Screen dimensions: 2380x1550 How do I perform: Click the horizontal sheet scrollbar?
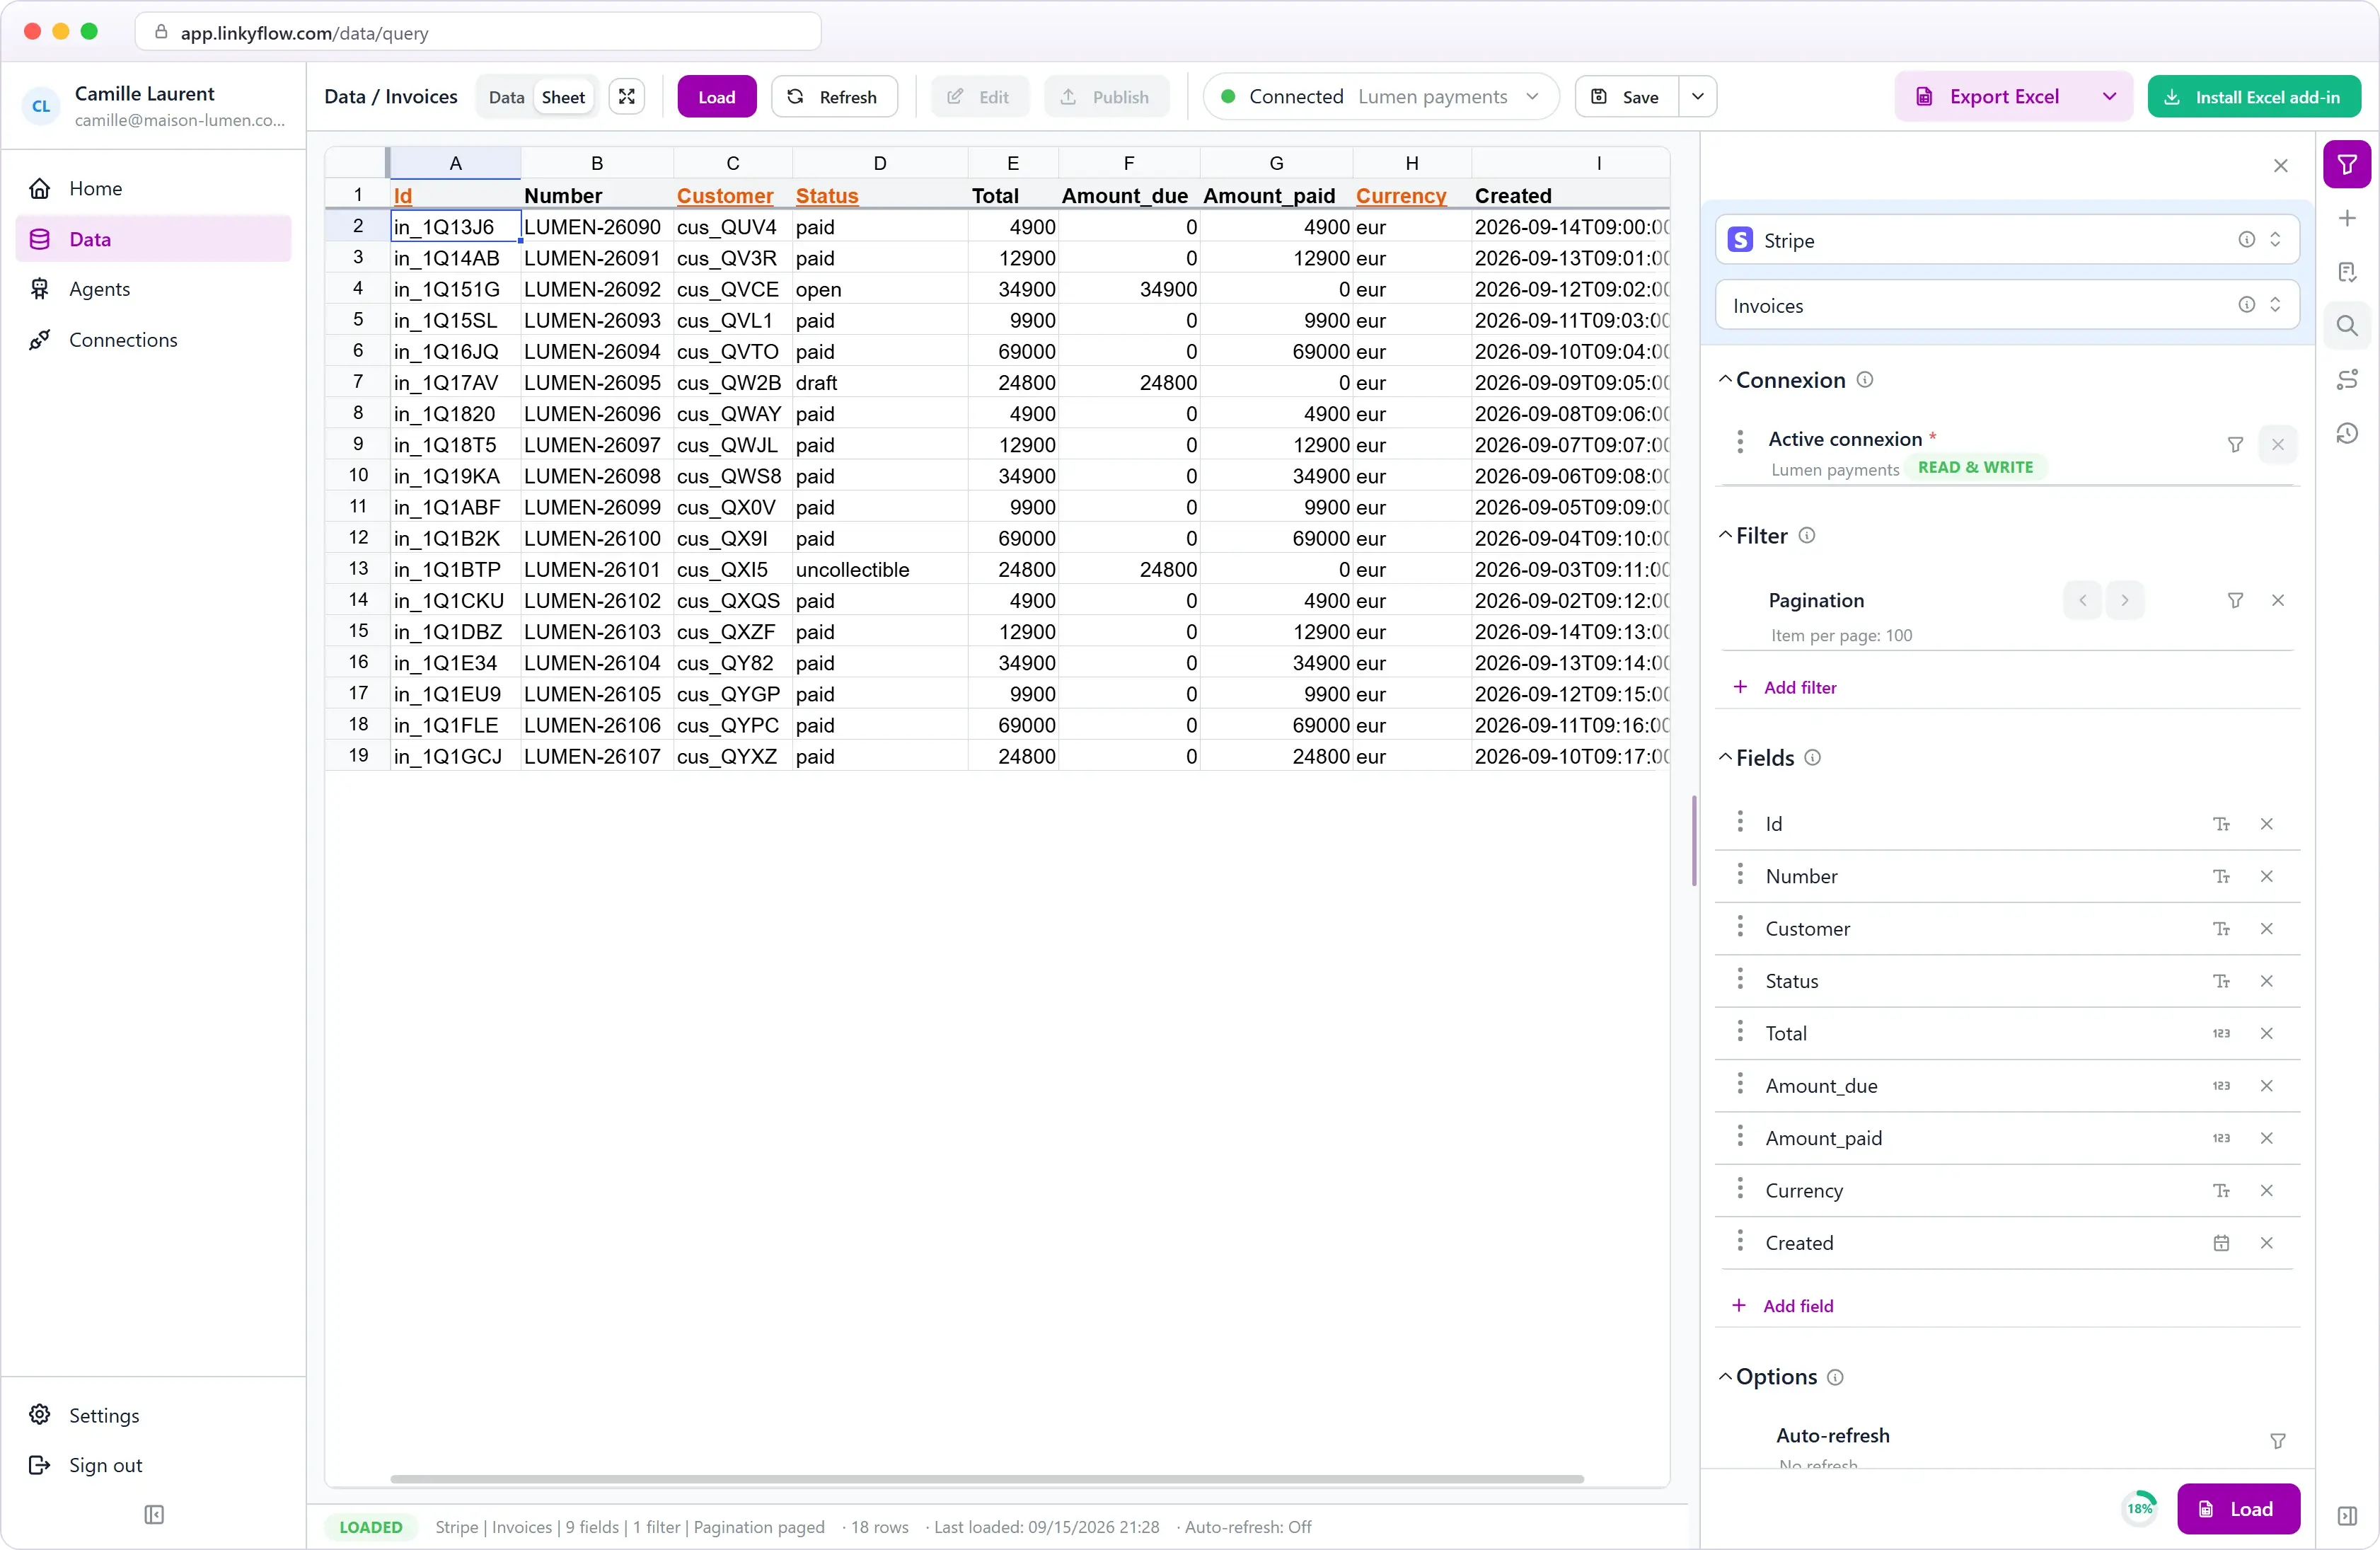986,1479
